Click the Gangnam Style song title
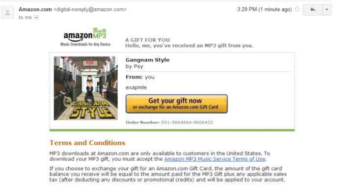Viewport: 357px width, 185px height. [147, 60]
